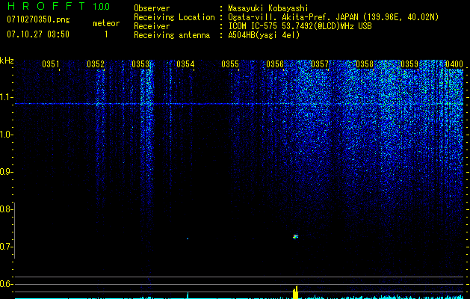470x299 pixels.
Task: Click the 0358 time marker
Action: point(365,64)
